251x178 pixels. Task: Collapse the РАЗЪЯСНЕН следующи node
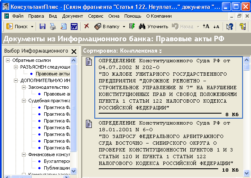16,67
